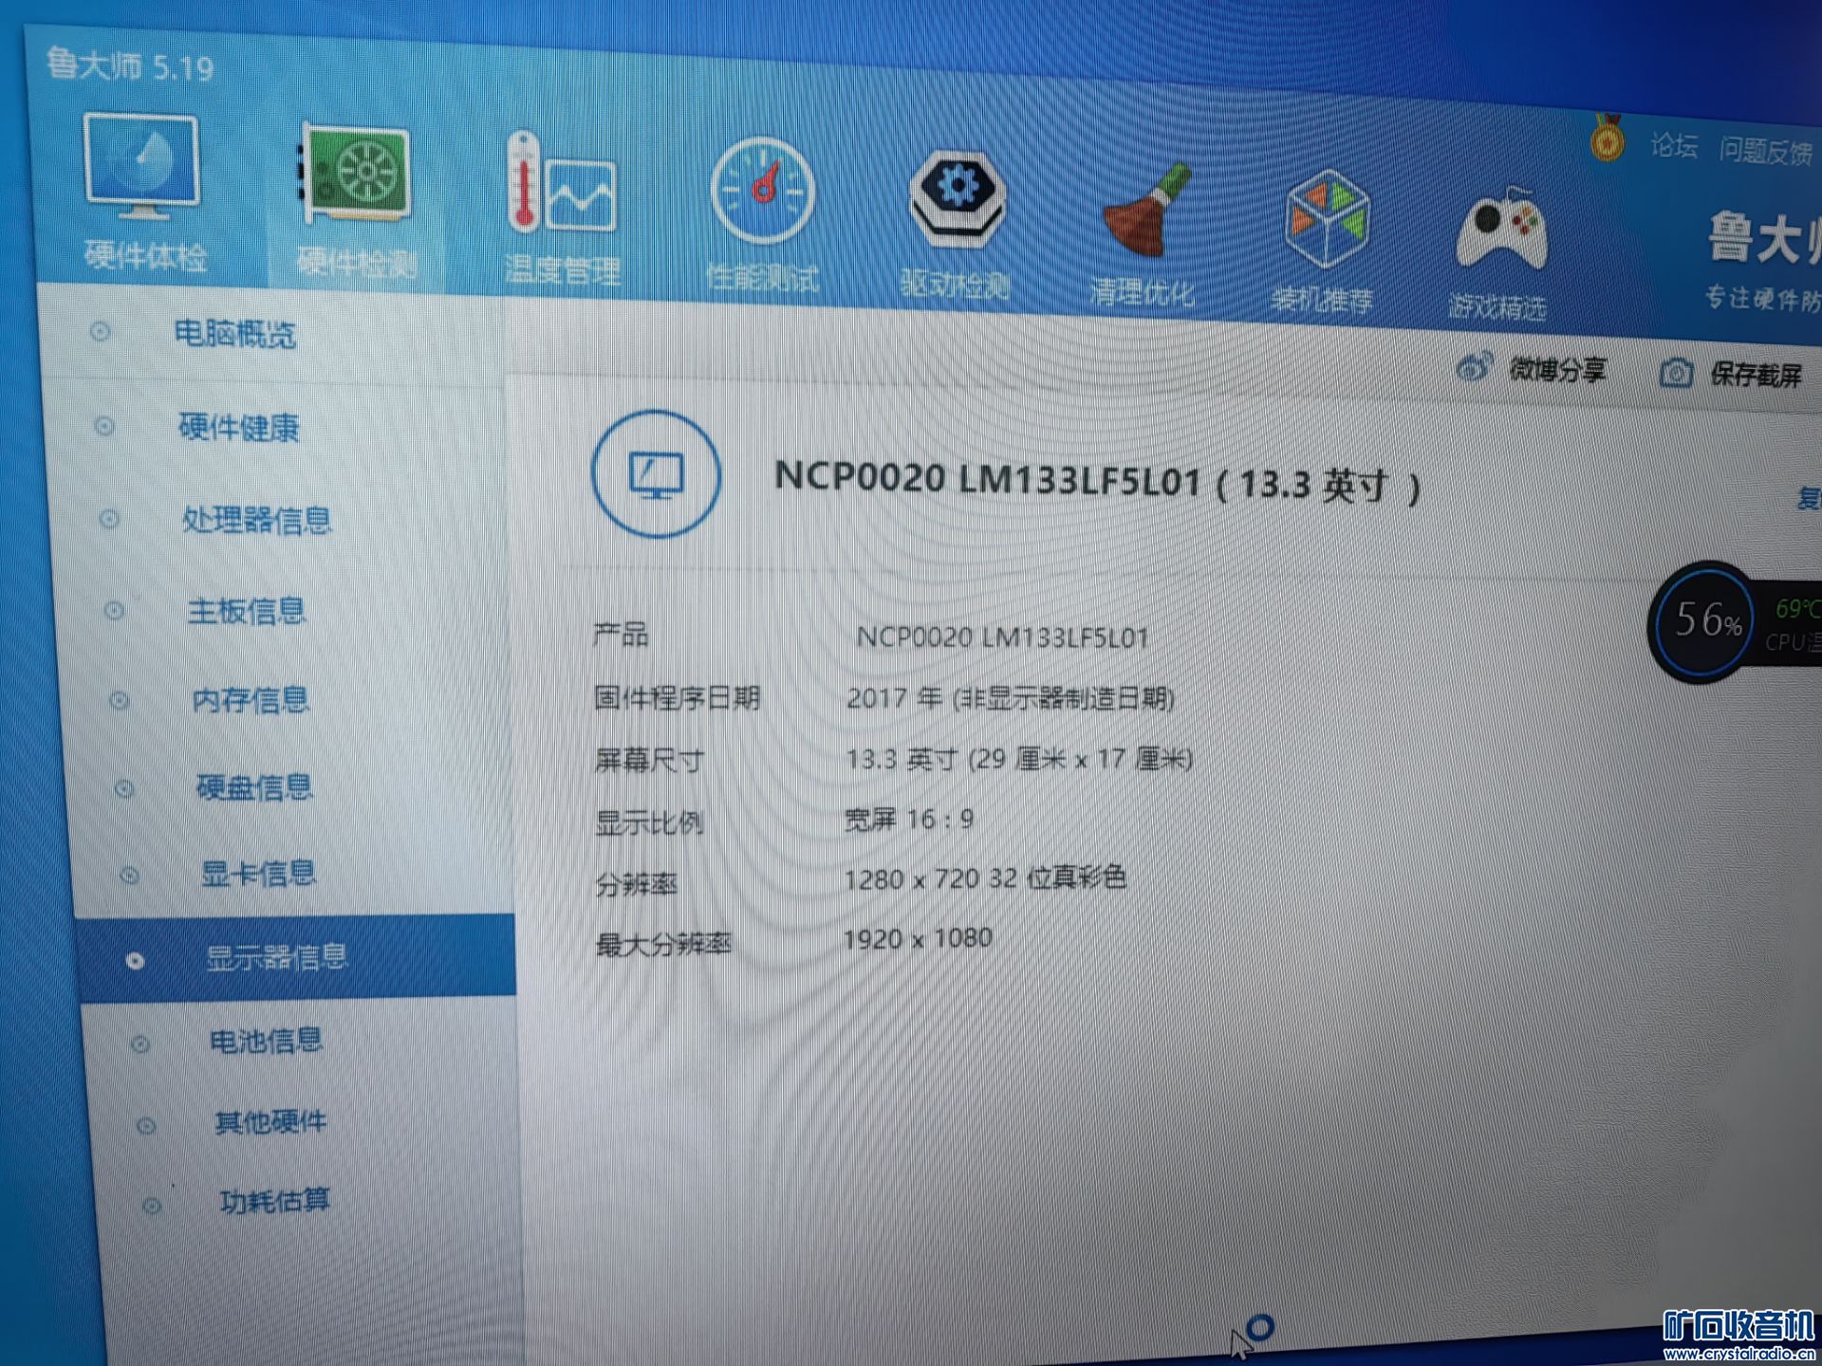Click the bullet beside 其他硬件

(x=146, y=1126)
